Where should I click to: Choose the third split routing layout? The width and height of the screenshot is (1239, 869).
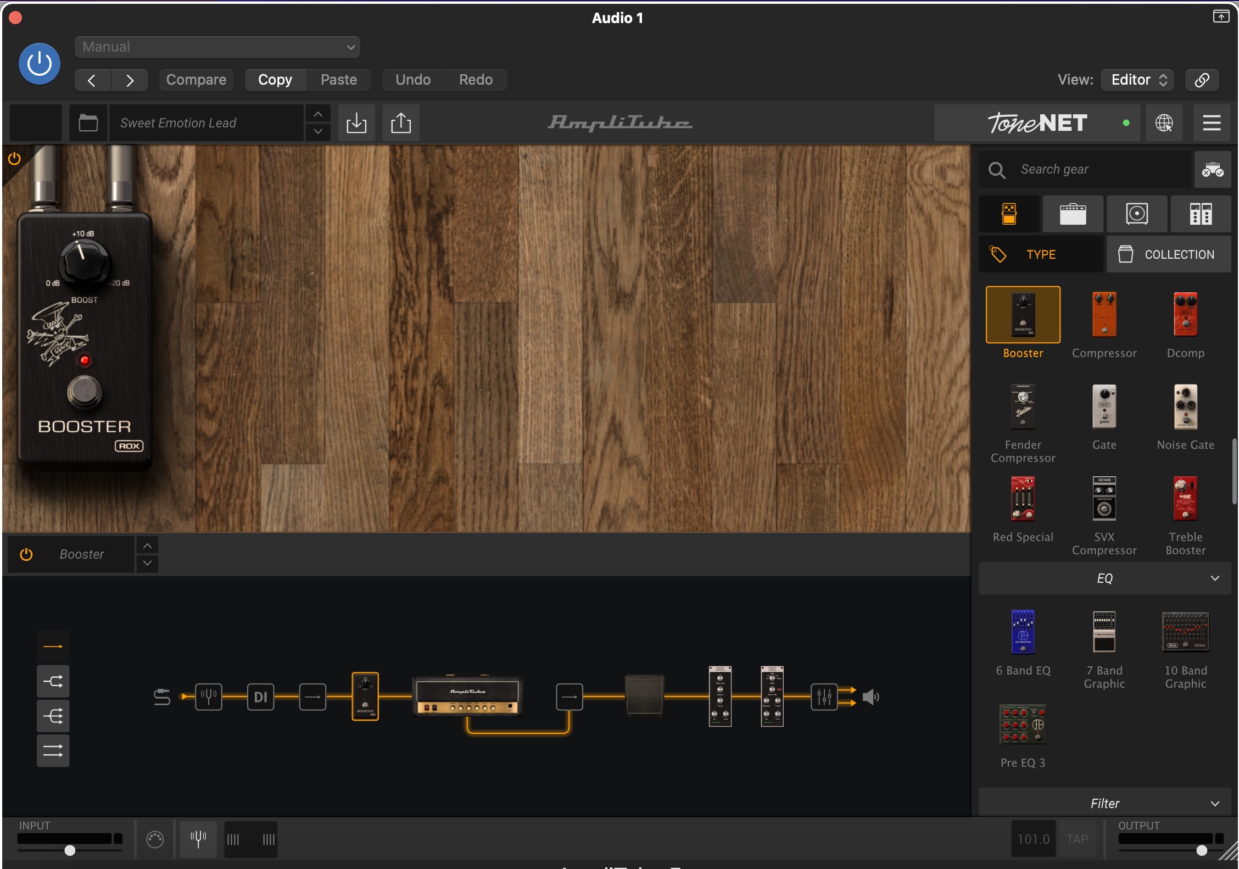click(53, 716)
